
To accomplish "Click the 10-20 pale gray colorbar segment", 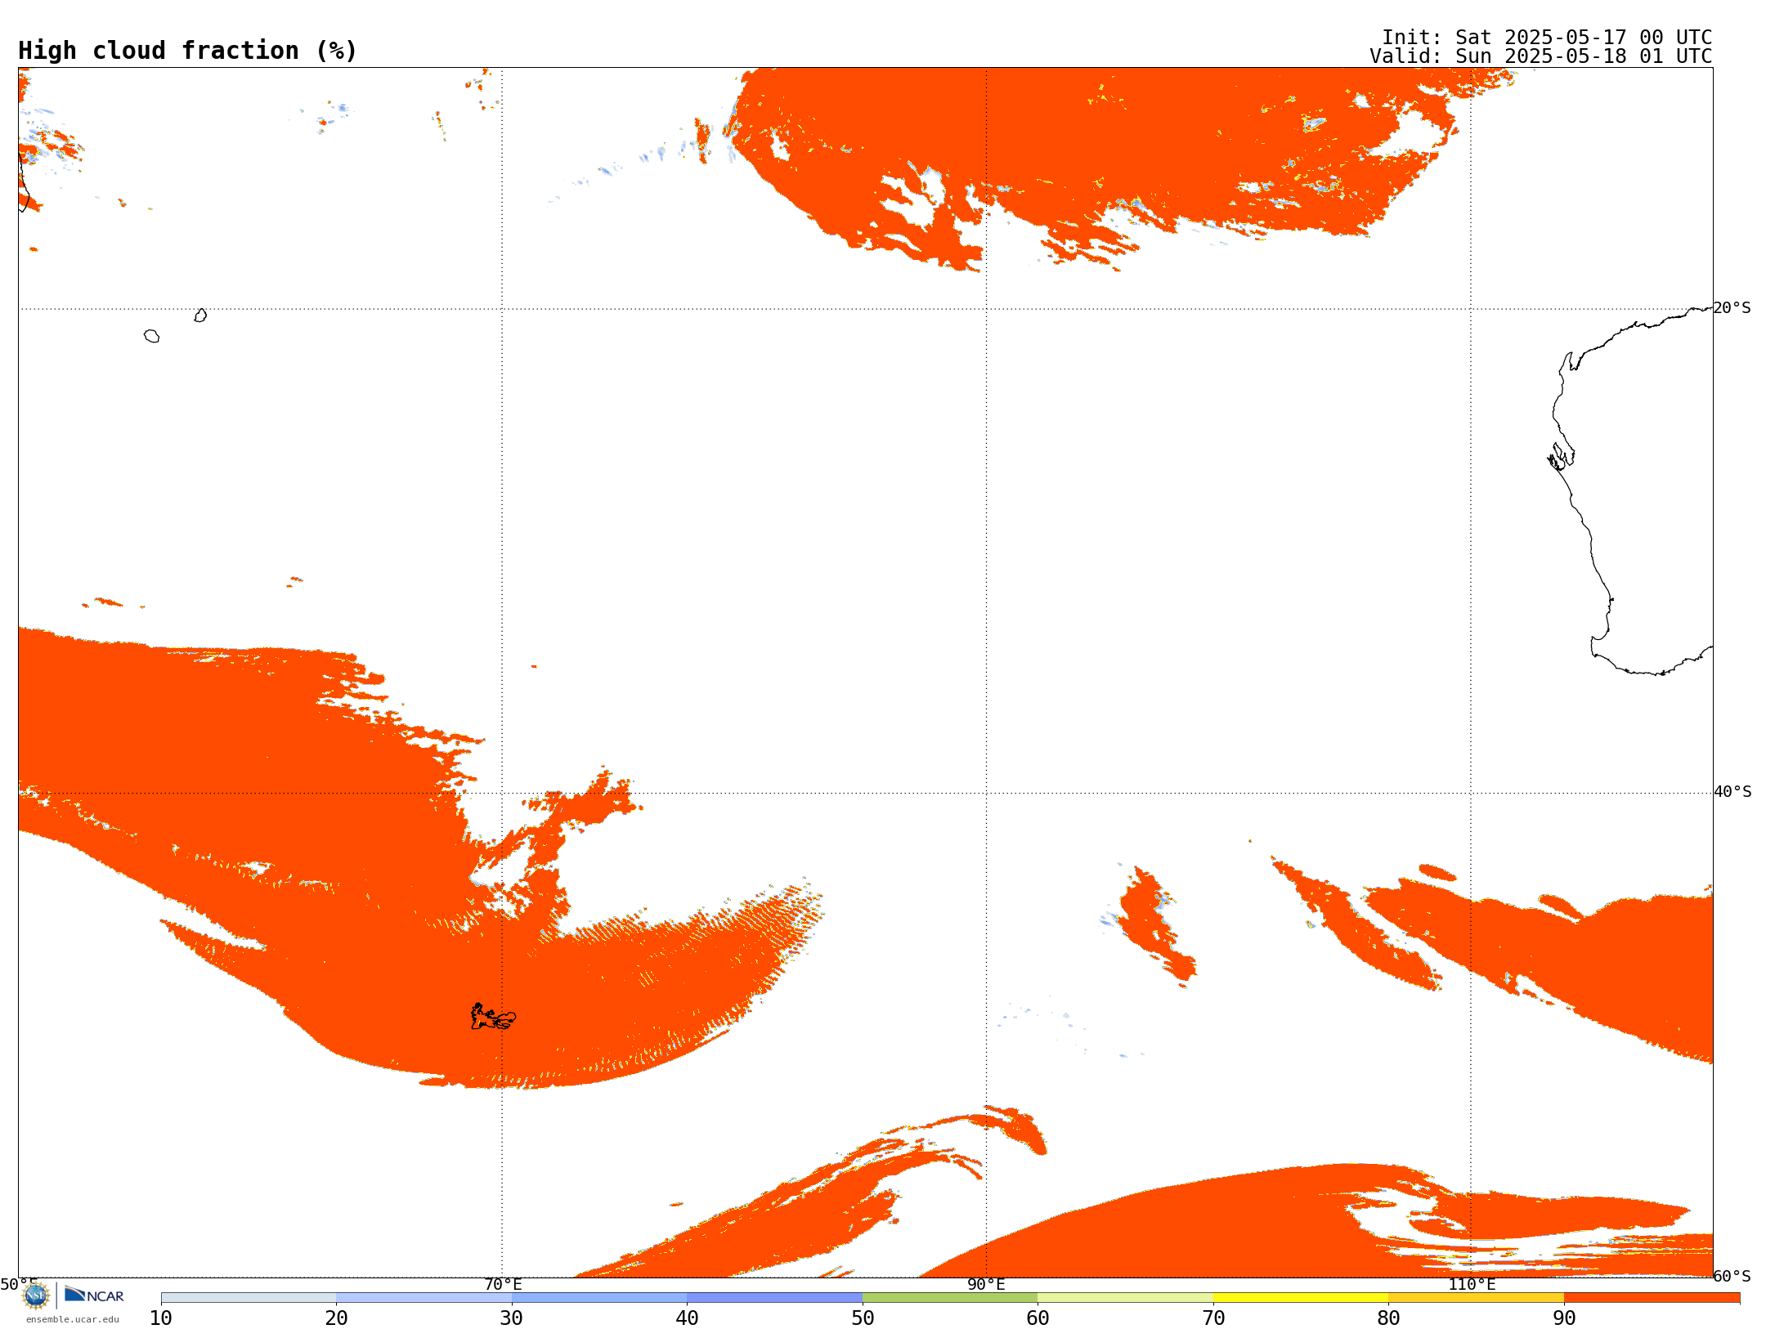I will click(249, 1298).
